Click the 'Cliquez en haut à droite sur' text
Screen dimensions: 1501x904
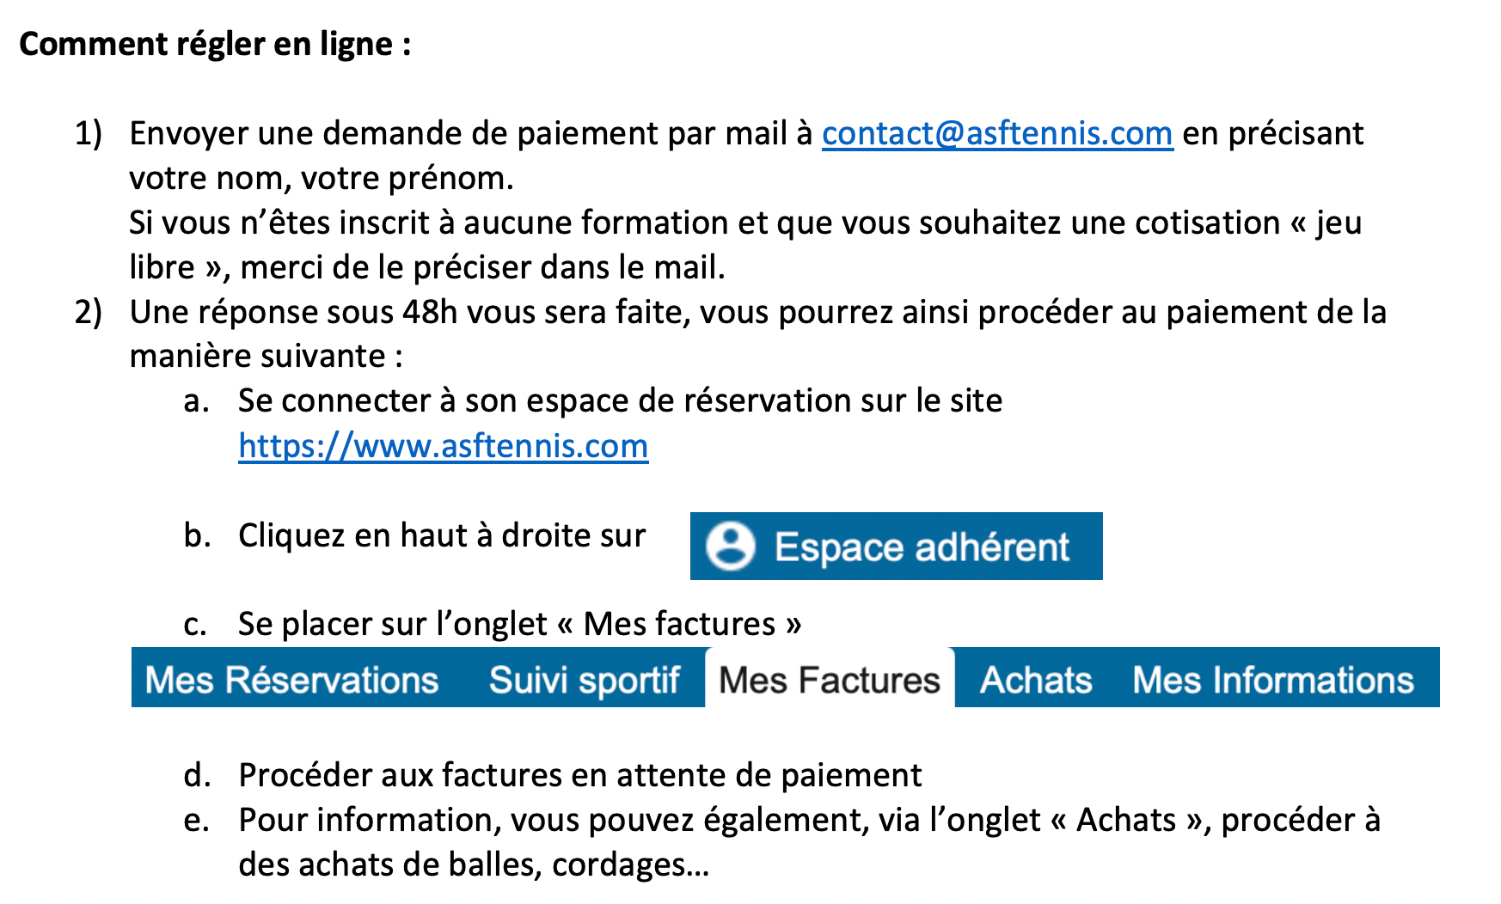tap(442, 535)
